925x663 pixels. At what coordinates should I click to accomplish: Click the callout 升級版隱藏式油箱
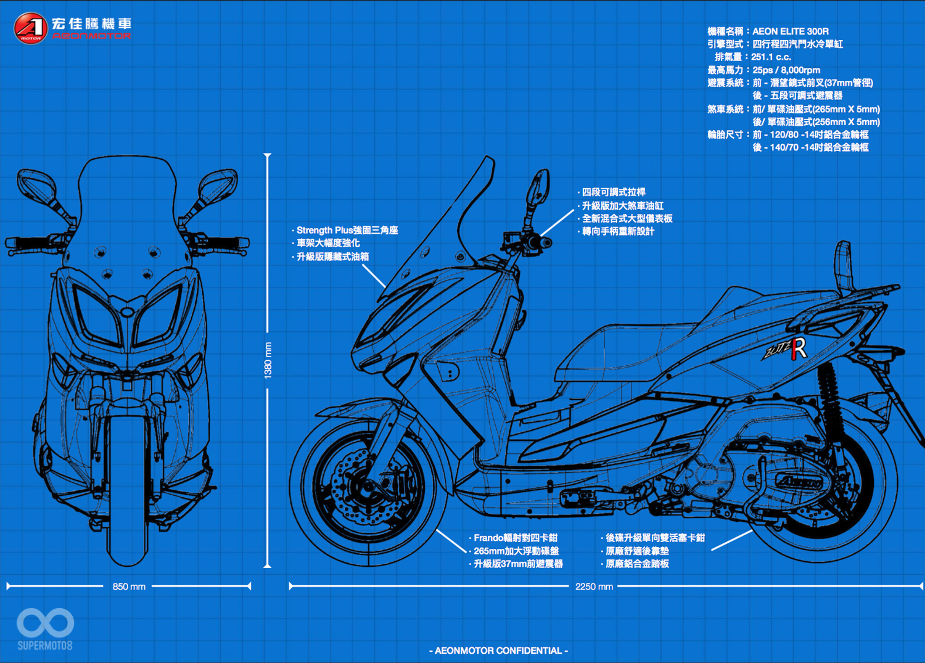(x=331, y=257)
